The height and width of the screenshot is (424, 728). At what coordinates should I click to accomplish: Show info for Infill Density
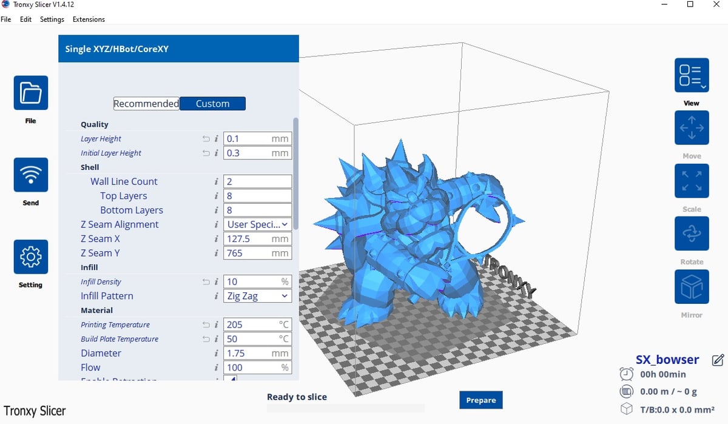pos(217,282)
